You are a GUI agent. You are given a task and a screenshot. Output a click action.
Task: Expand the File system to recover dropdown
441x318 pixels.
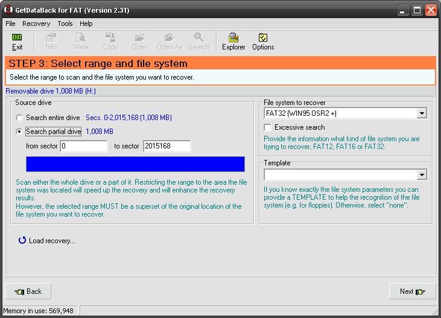(x=422, y=113)
